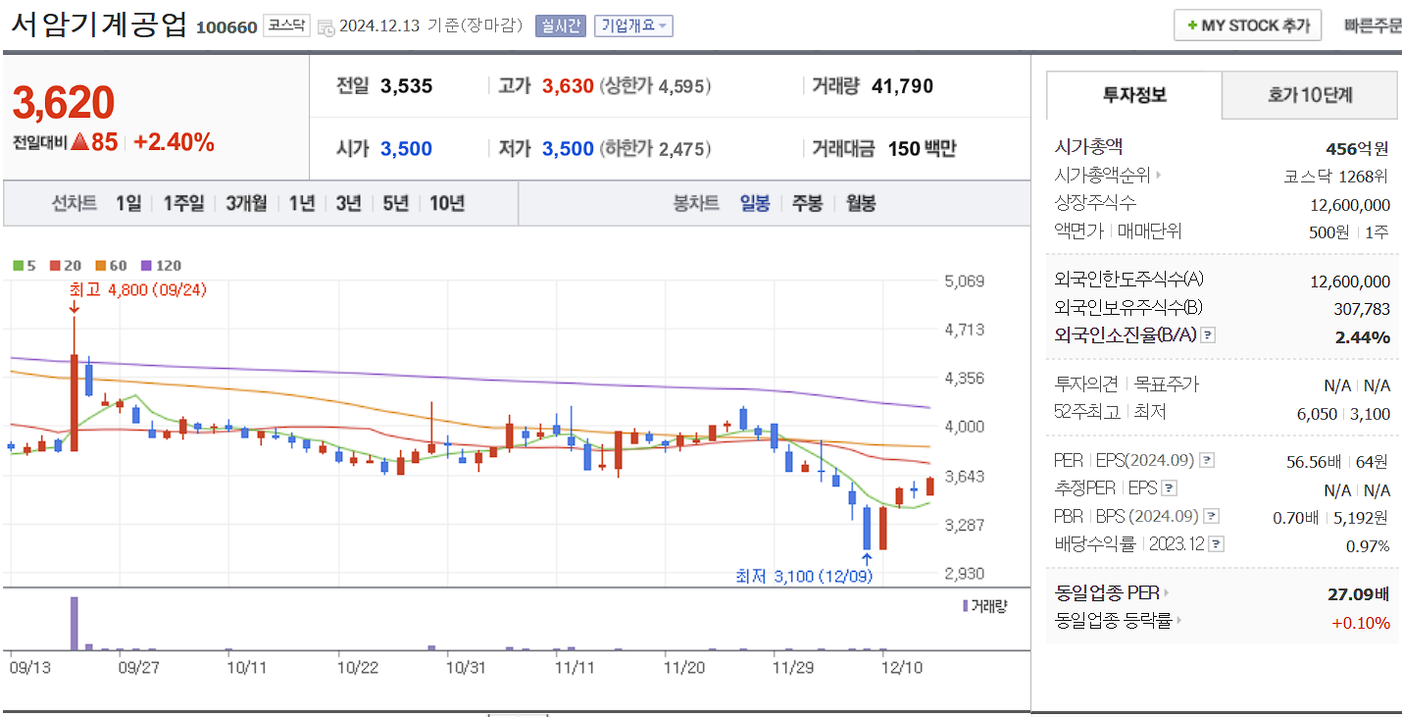Click the calendar icon before the 2024.12.13 date
This screenshot has width=1402, height=717.
pos(325,26)
